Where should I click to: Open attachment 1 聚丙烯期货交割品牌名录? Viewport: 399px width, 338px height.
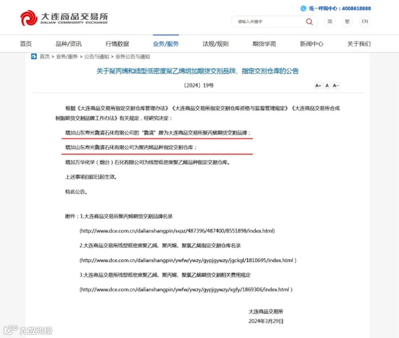pyautogui.click(x=126, y=217)
